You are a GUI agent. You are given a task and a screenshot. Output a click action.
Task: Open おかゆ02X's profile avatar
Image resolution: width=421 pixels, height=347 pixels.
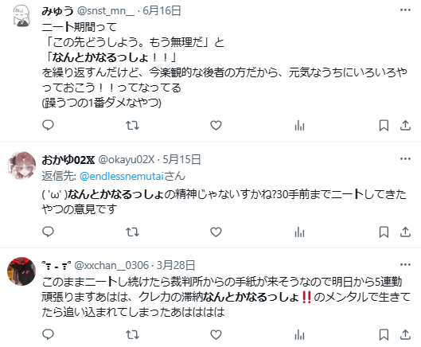click(21, 166)
